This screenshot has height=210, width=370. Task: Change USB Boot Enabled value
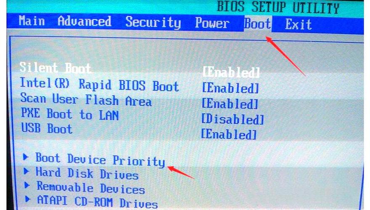coord(229,134)
